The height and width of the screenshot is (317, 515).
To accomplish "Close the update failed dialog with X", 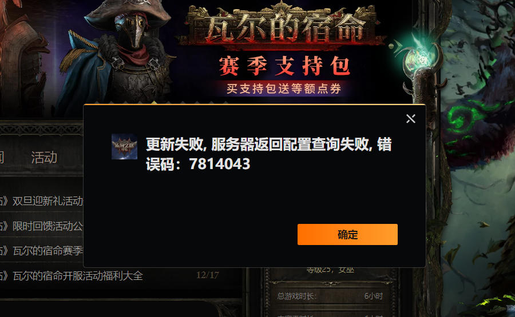I will click(410, 119).
